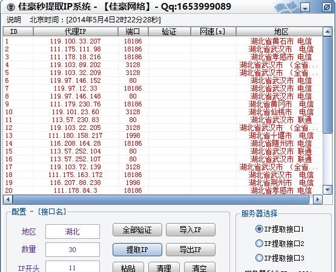Select proxy IP 119.103.22.205 in row 12

click(x=76, y=128)
